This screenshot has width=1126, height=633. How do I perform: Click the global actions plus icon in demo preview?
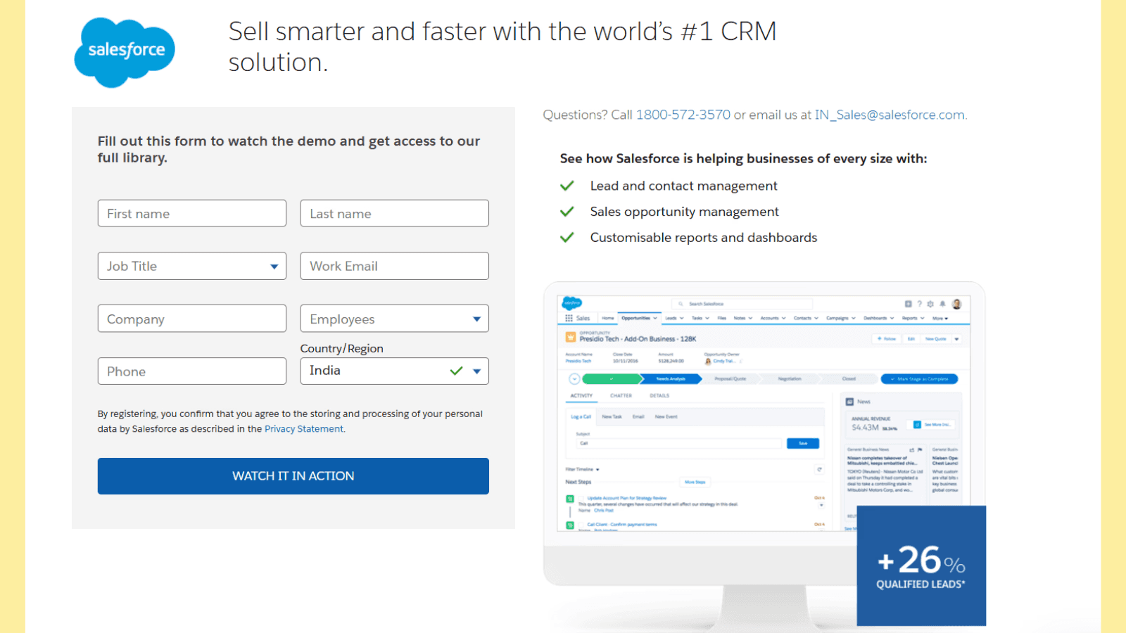coord(909,304)
